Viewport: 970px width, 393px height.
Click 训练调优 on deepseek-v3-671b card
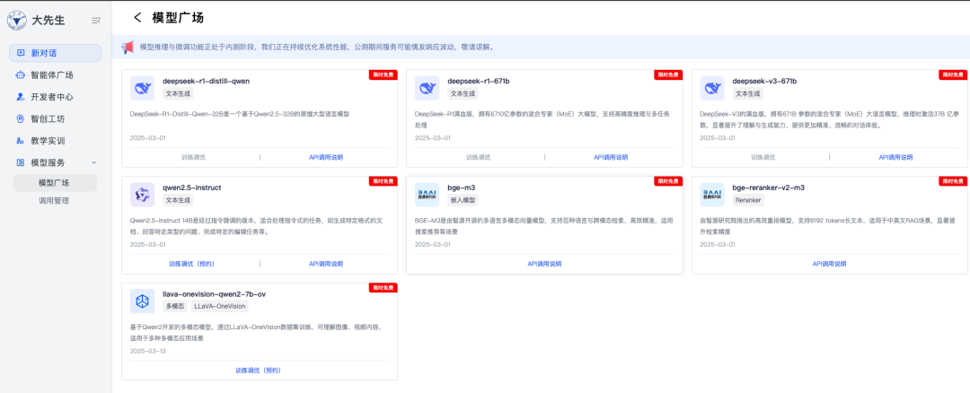point(763,158)
